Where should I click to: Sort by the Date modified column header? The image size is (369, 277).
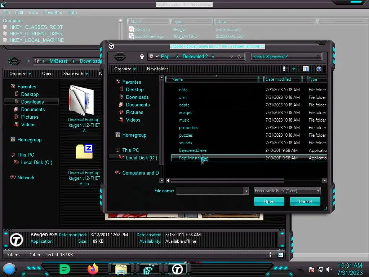(x=283, y=79)
